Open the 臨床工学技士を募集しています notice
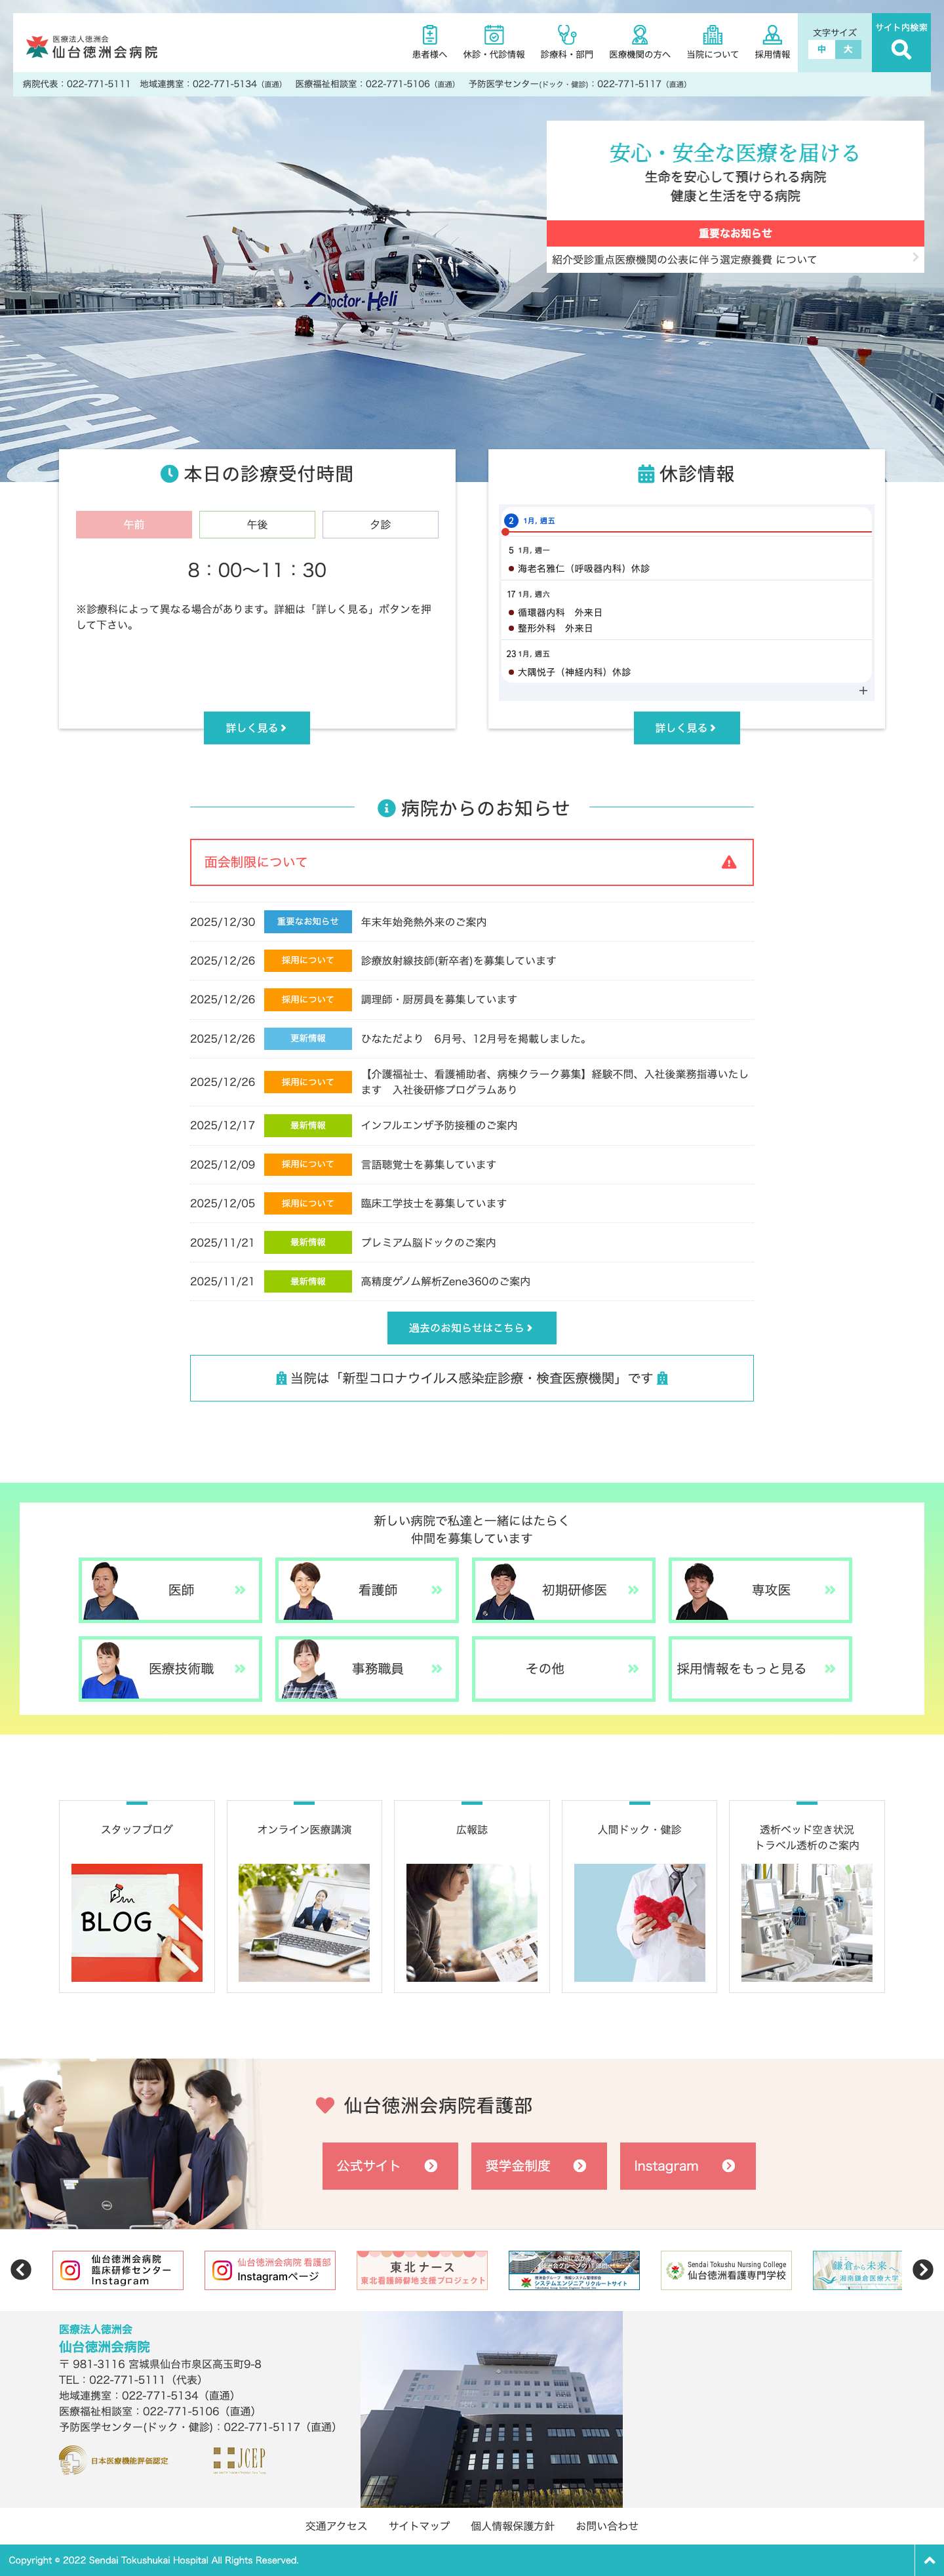The image size is (944, 2576). click(x=433, y=1204)
